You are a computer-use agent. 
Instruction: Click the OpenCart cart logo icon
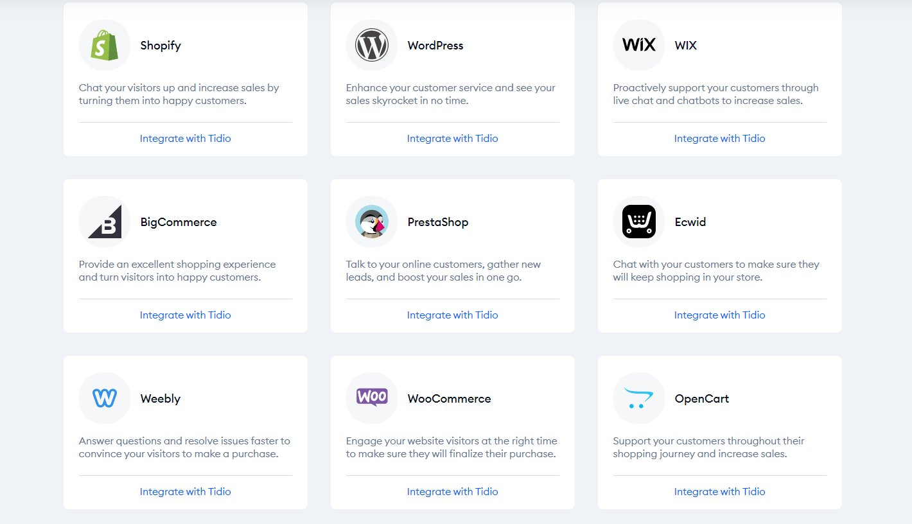click(x=639, y=399)
